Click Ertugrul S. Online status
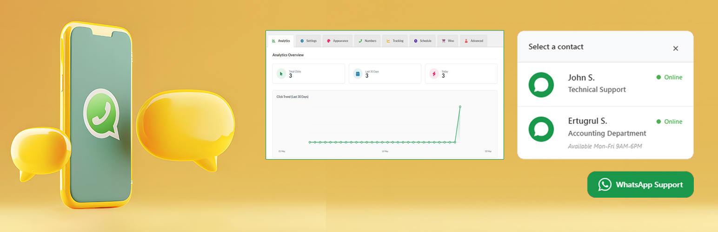This screenshot has width=718, height=232. pyautogui.click(x=669, y=122)
